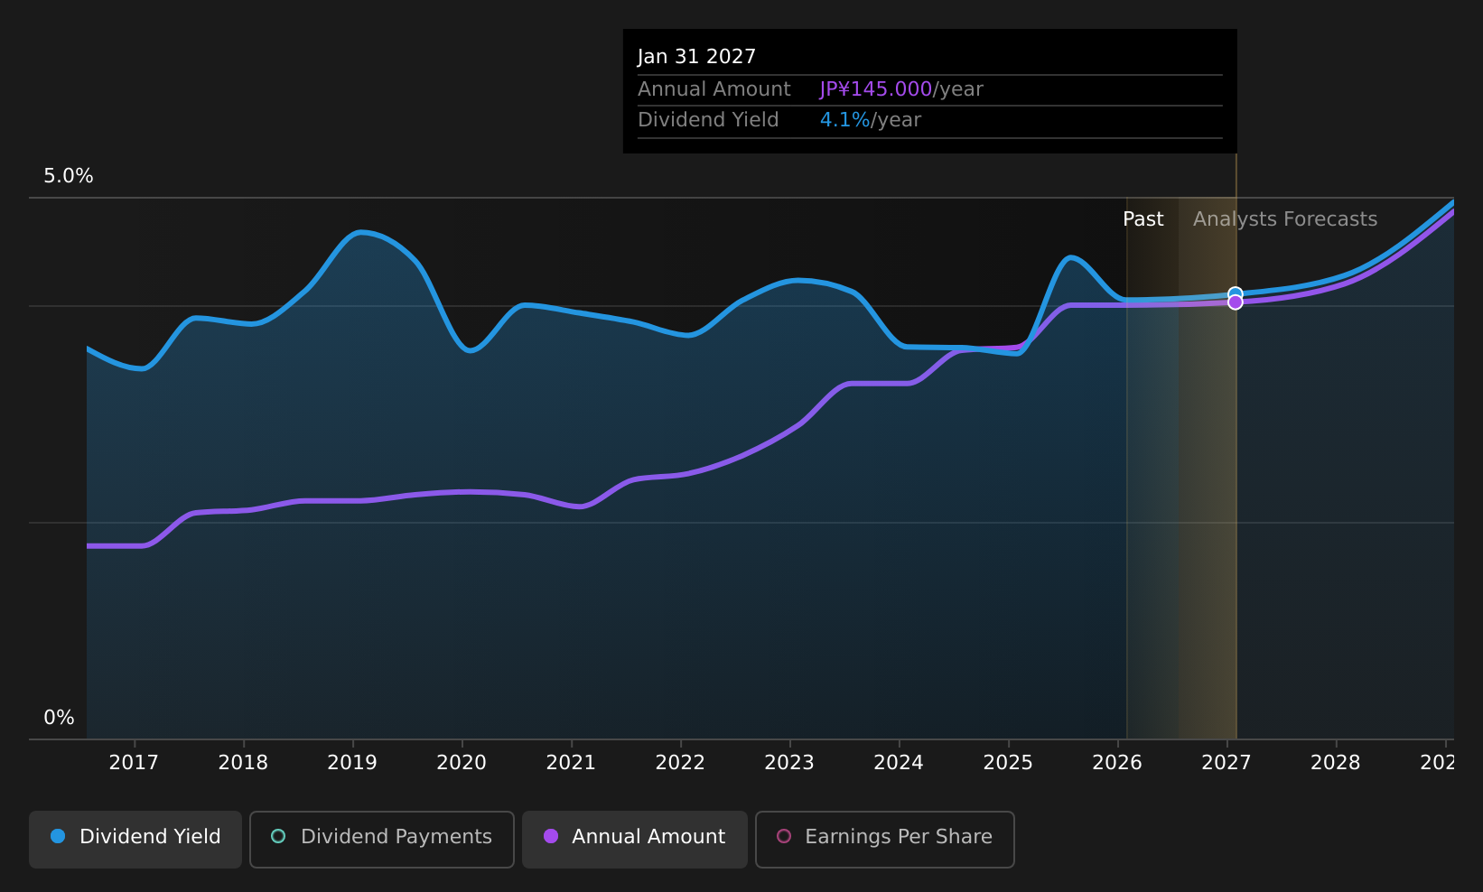Click the 2027 x-axis label

[1227, 763]
